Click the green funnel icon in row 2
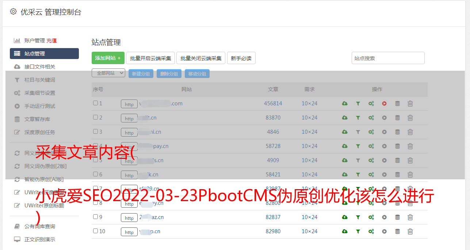 pyautogui.click(x=358, y=118)
